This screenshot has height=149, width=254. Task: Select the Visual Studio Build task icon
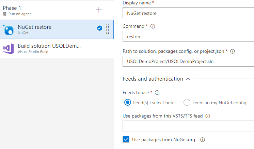coord(8,49)
